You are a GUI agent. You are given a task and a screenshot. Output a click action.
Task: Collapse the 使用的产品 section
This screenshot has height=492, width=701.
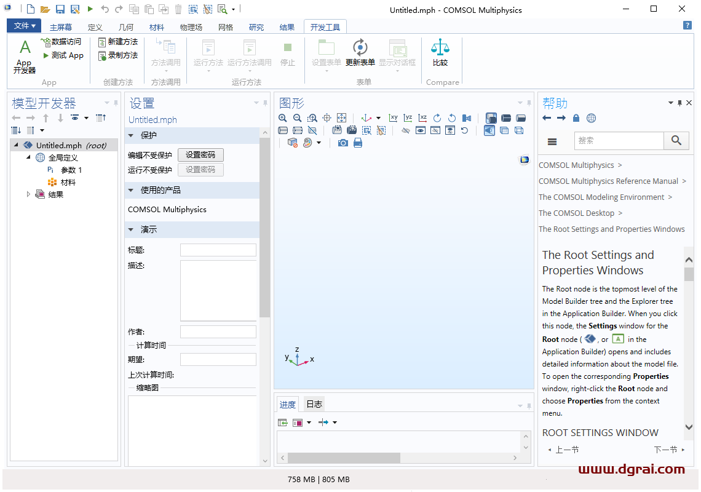[131, 190]
